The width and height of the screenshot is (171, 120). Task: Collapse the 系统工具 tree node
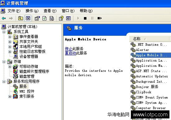tap(4, 32)
